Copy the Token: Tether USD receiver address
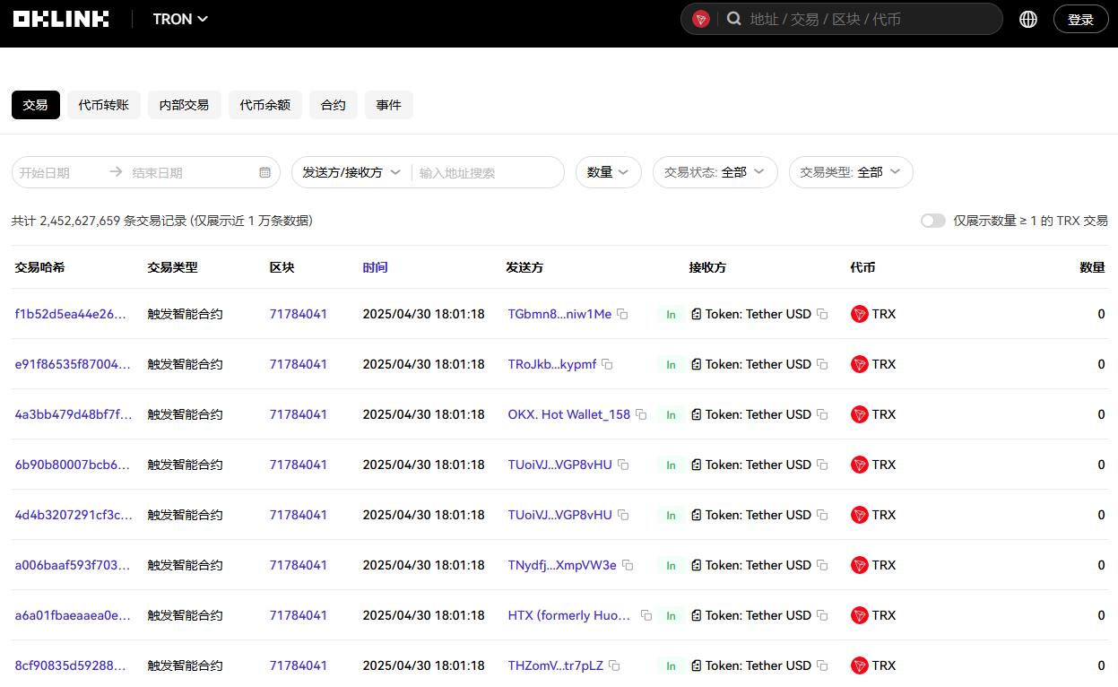Viewport: 1118px width, 687px height. [822, 314]
